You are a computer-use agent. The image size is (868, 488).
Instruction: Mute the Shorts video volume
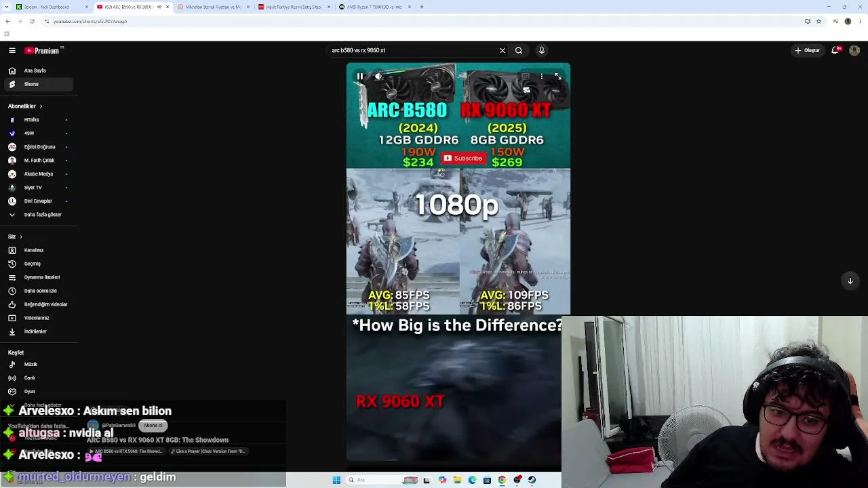point(378,77)
